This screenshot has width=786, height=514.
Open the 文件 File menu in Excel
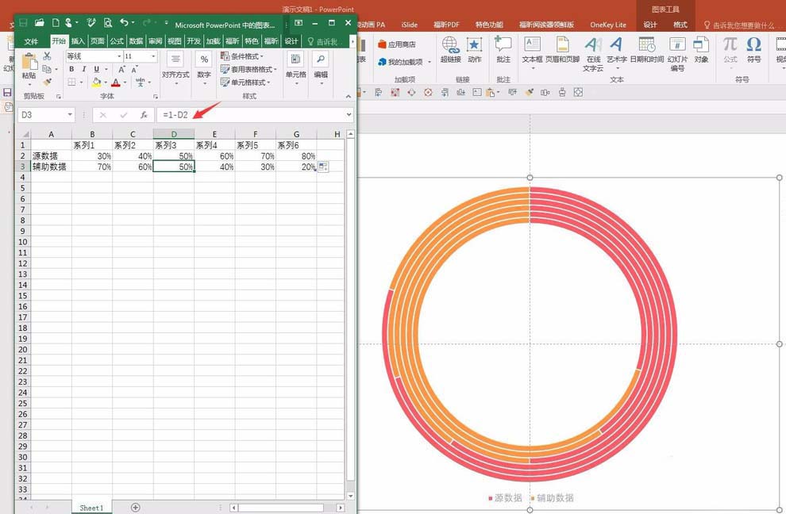click(x=31, y=41)
